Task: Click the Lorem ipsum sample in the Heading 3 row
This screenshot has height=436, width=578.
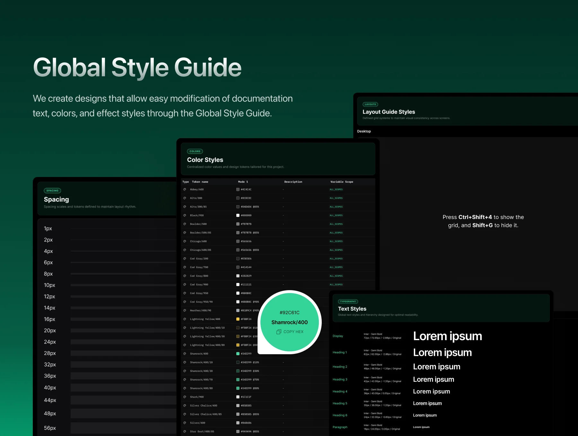Action: [x=433, y=380]
